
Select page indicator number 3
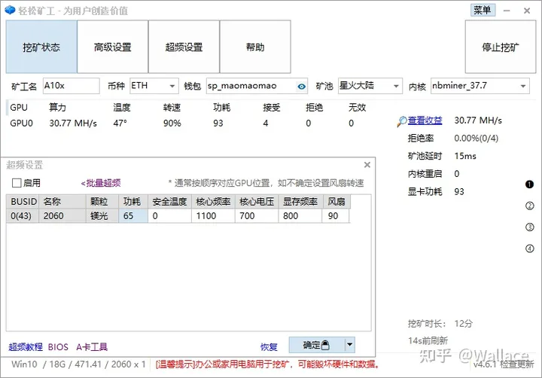coord(529,227)
